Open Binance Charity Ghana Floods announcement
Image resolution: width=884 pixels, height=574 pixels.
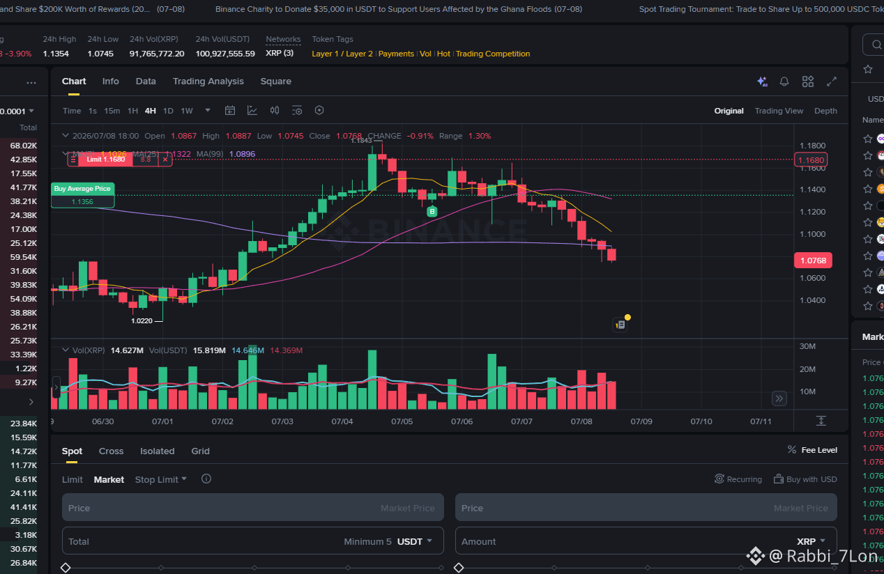399,10
